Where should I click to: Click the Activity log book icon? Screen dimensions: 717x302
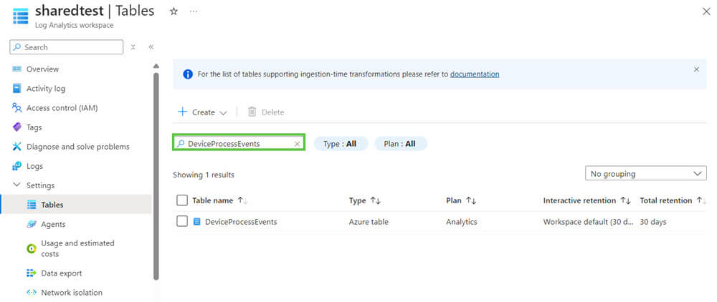[x=17, y=89]
